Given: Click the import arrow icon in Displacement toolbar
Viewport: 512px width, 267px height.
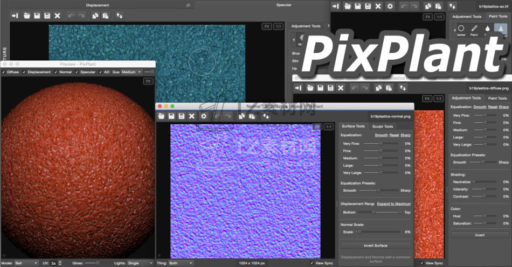Looking at the screenshot, I should (14, 16).
